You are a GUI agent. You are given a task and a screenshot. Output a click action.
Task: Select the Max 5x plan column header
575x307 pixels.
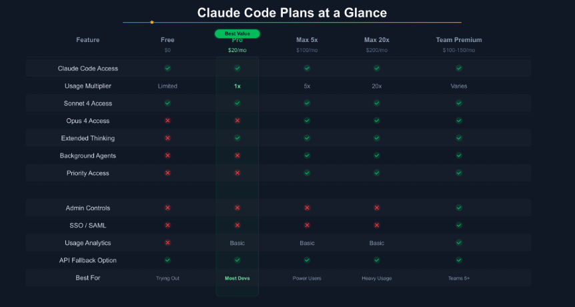click(307, 40)
